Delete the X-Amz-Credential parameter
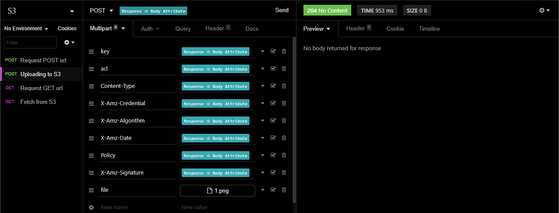 coord(284,103)
